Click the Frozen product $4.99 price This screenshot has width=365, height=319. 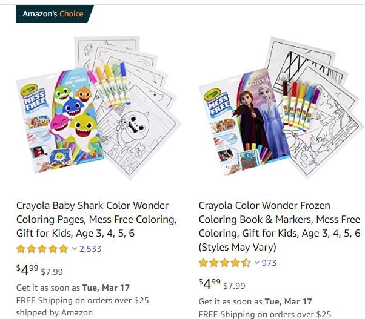click(209, 284)
